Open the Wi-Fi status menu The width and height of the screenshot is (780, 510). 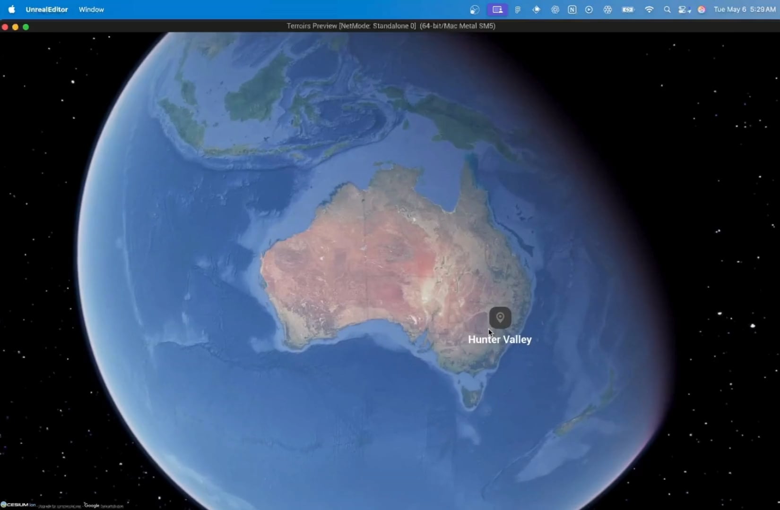(649, 9)
